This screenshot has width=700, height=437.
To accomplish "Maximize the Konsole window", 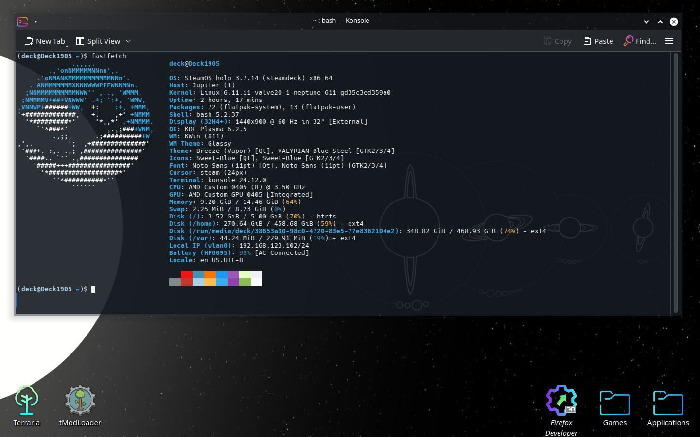I will tap(660, 22).
